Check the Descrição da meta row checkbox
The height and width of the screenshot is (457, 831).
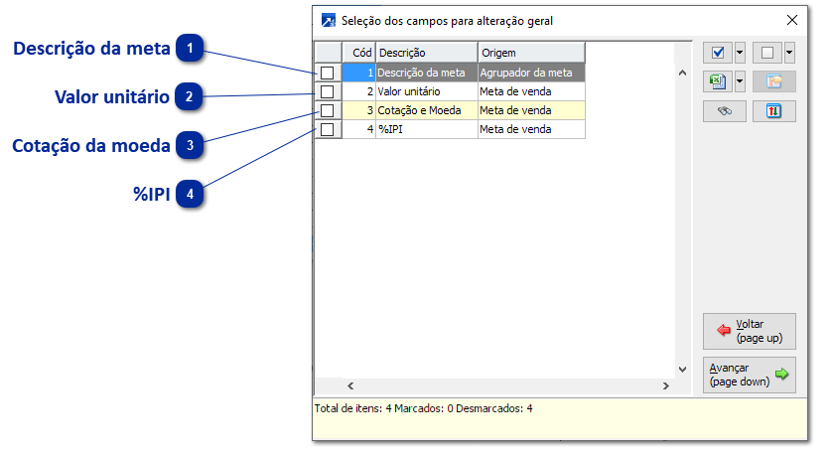pos(328,73)
